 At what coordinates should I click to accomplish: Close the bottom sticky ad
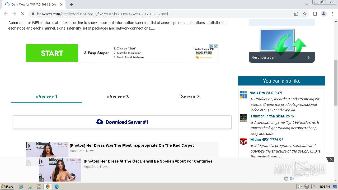(x=331, y=159)
